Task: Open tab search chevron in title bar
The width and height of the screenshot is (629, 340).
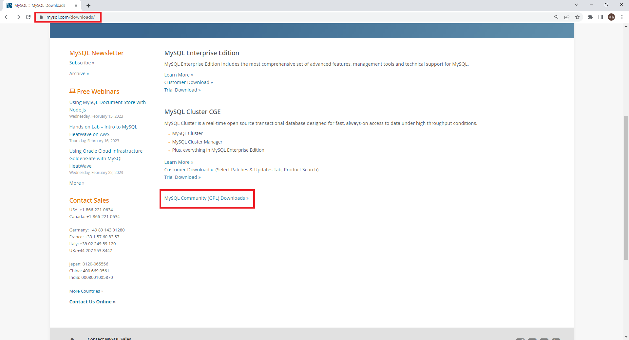Action: click(x=576, y=5)
